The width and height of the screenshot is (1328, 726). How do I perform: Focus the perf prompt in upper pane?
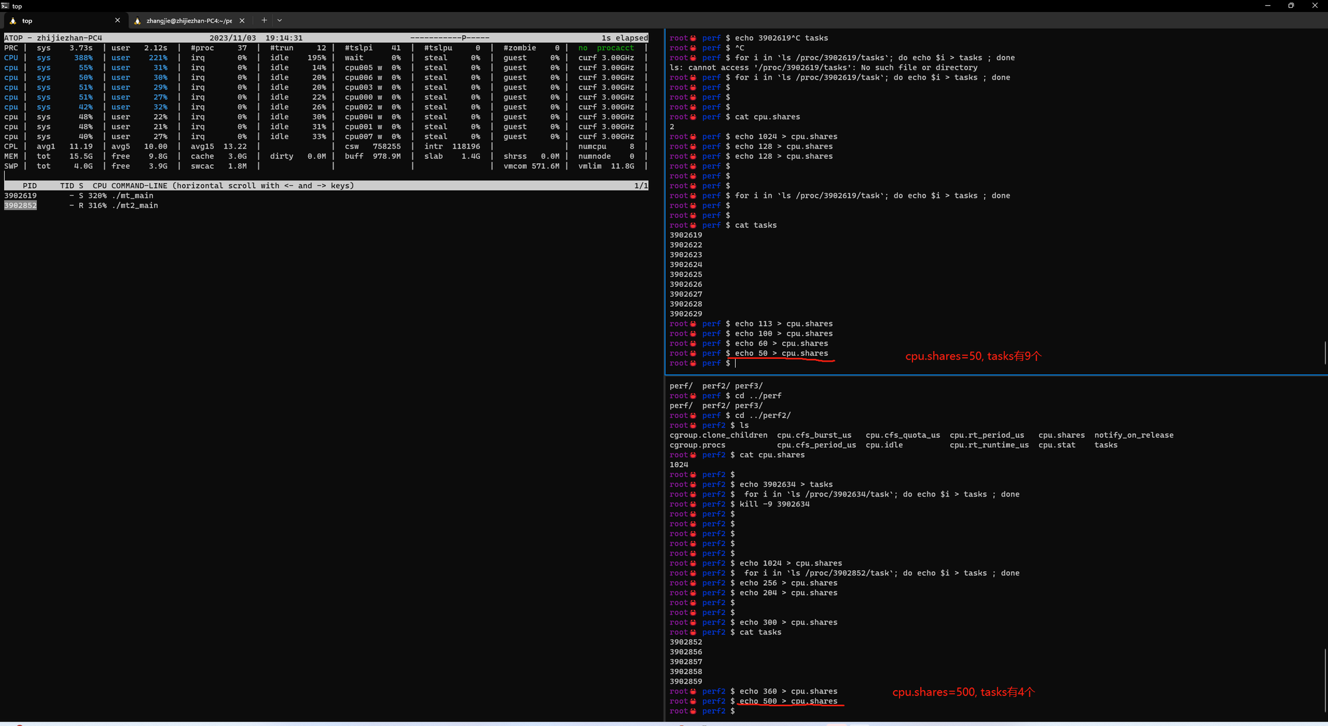(735, 363)
